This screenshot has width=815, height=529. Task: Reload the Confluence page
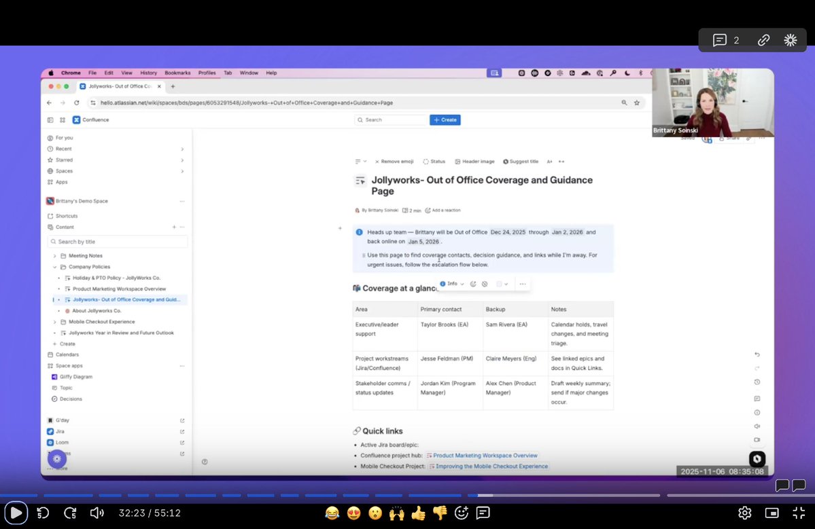coord(76,103)
